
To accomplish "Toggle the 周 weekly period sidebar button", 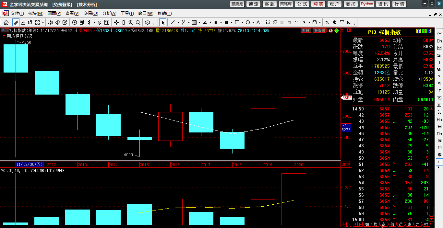I will point(439,140).
